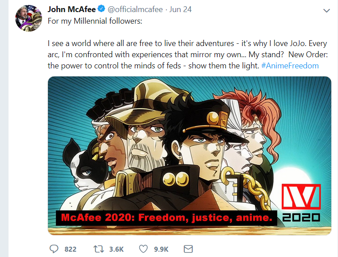Click the @officialmcafee handle
338x257 pixels.
(x=135, y=9)
